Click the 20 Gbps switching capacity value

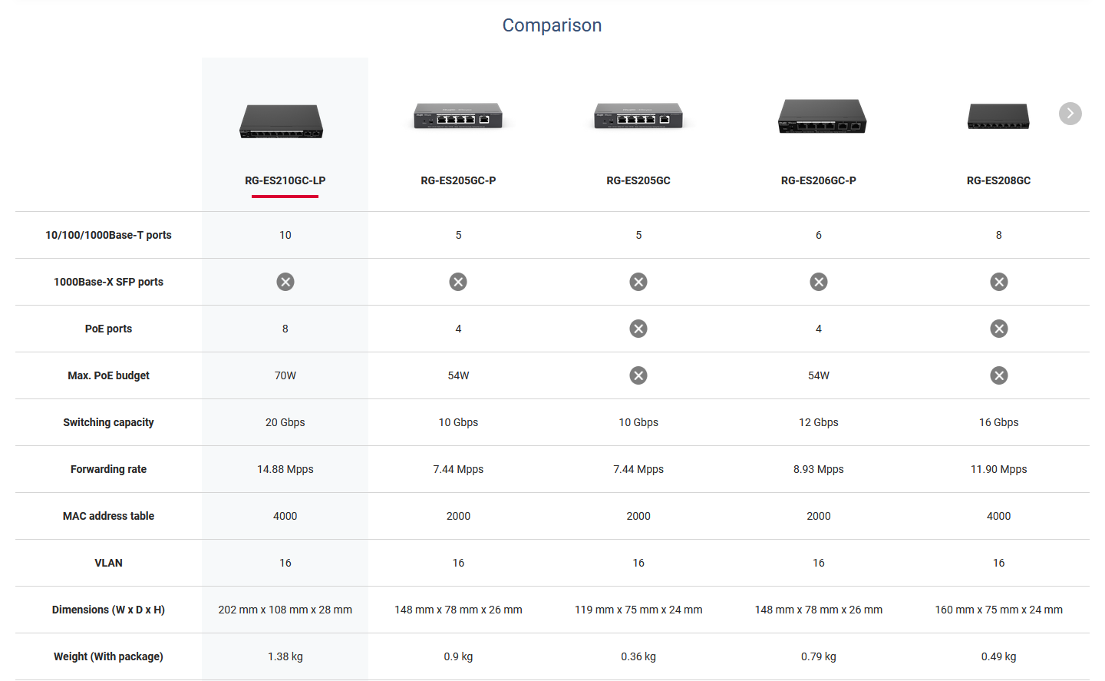pos(285,422)
